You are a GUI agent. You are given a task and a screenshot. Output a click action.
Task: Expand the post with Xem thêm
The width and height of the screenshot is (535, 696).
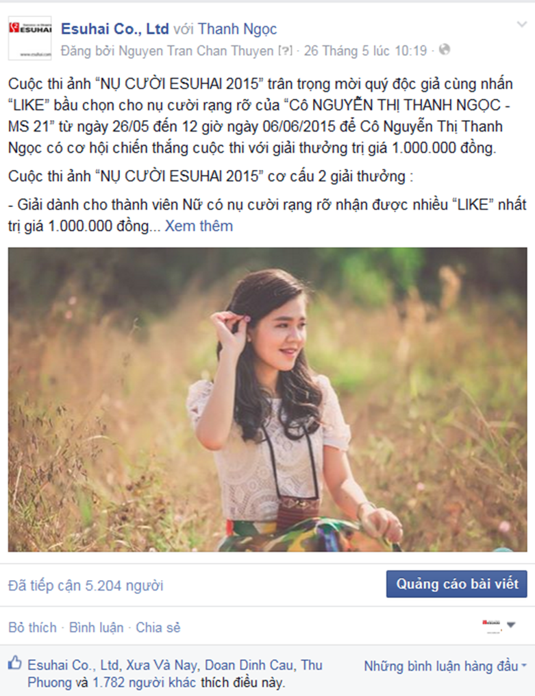point(199,226)
